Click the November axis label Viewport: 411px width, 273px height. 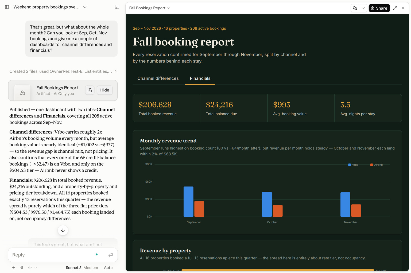pos(351,222)
